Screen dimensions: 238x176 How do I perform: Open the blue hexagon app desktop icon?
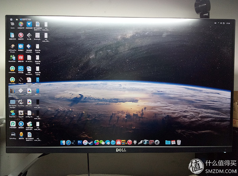pyautogui.click(x=21, y=47)
